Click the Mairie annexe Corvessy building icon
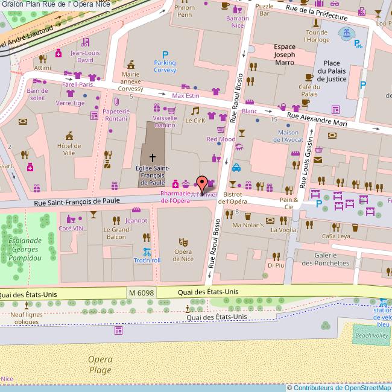Image resolution: width=392 pixels, height=392 pixels. point(131,65)
